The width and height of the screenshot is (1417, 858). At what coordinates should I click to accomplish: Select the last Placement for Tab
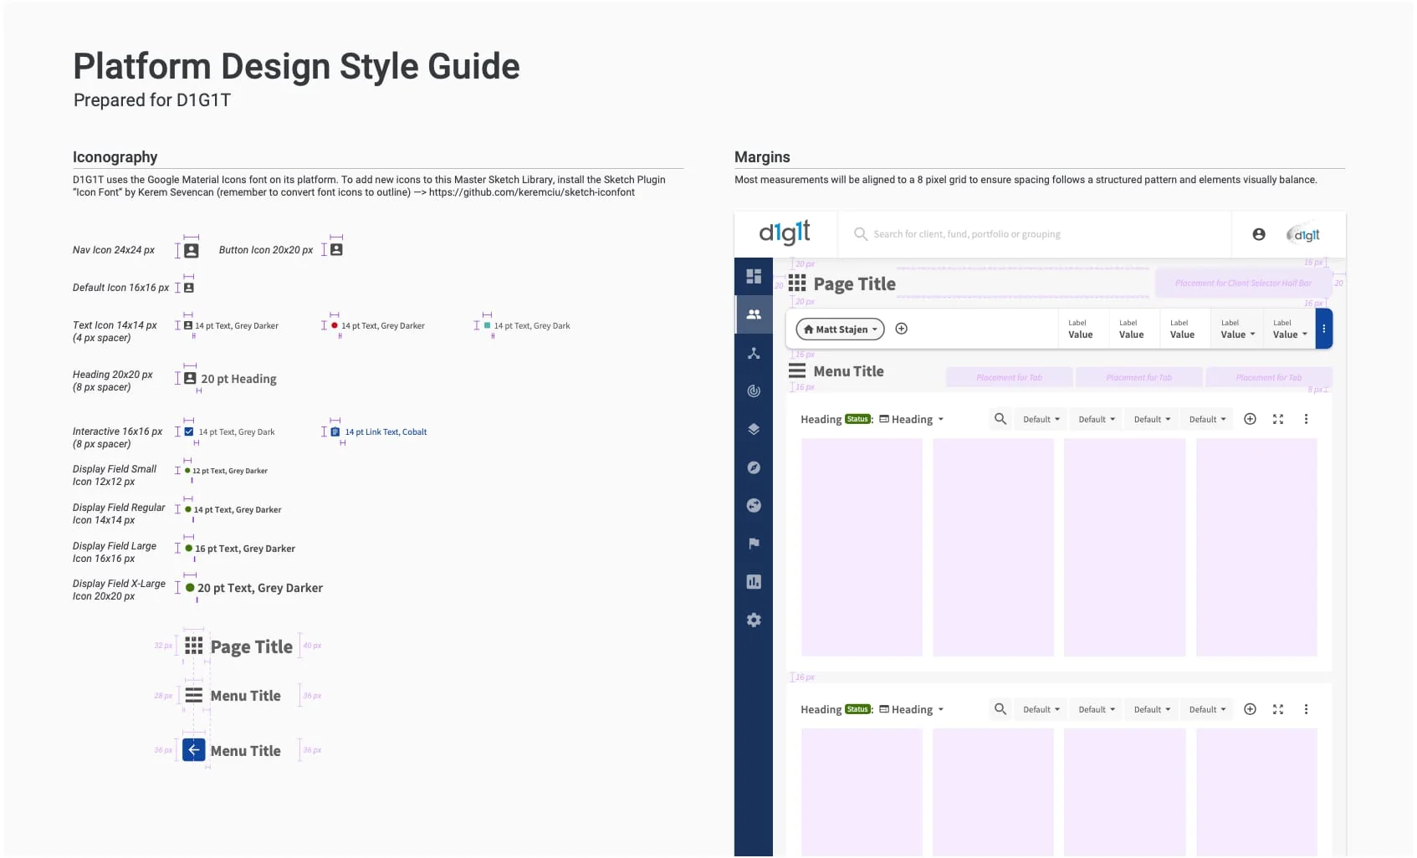[1268, 377]
